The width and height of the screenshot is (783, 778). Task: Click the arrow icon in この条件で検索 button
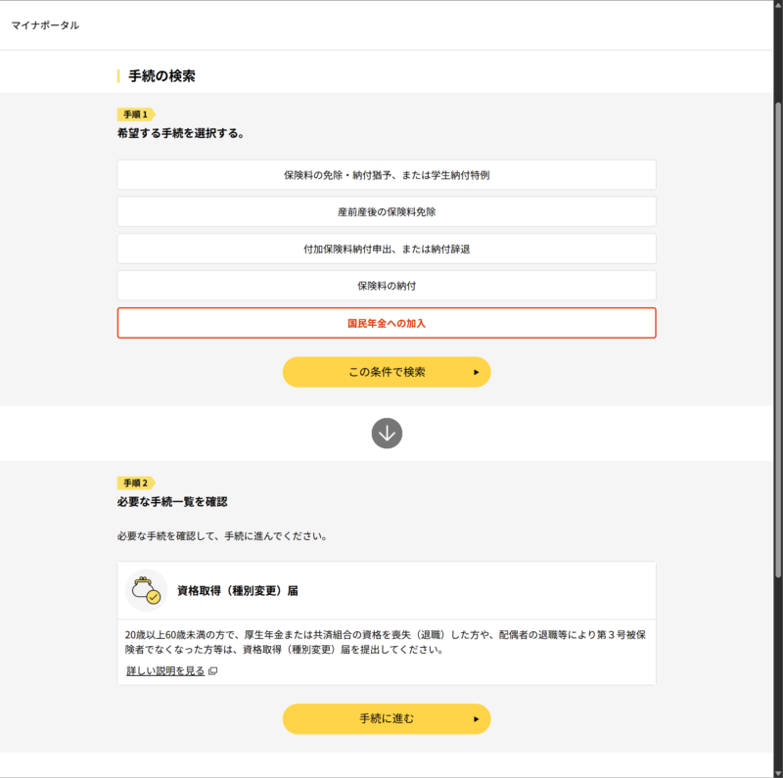[x=477, y=373]
